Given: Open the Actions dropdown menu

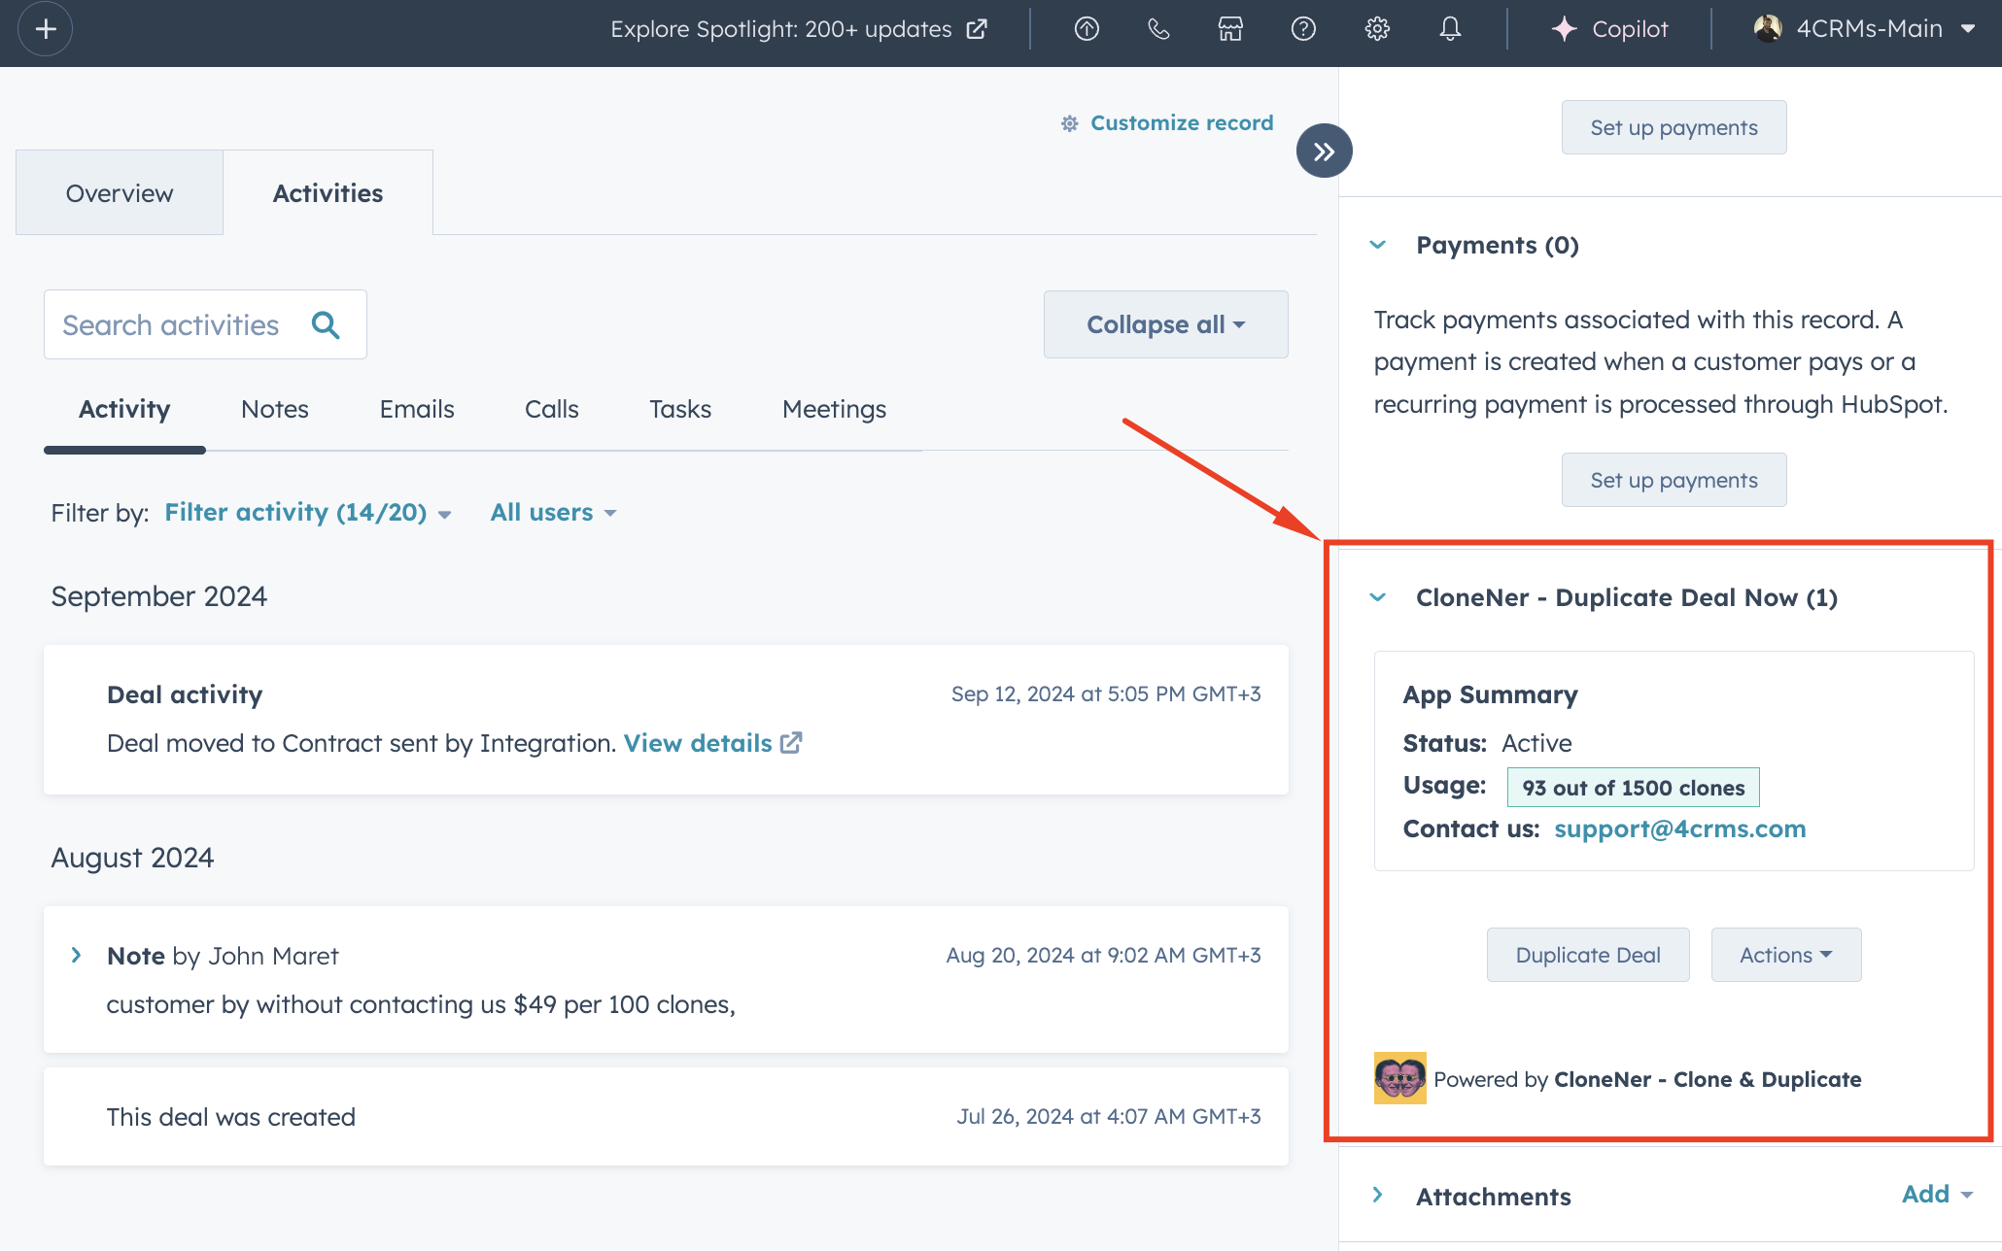Looking at the screenshot, I should click(1783, 953).
